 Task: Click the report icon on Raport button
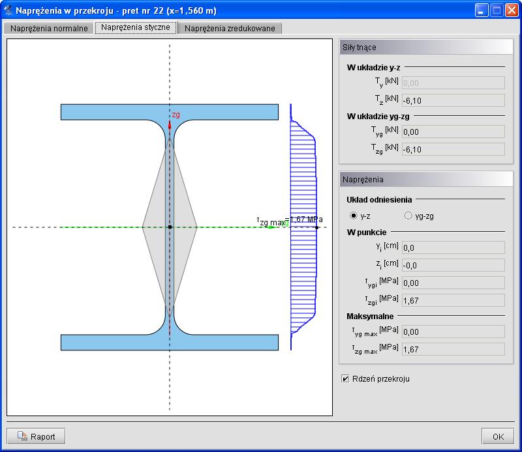[x=22, y=436]
